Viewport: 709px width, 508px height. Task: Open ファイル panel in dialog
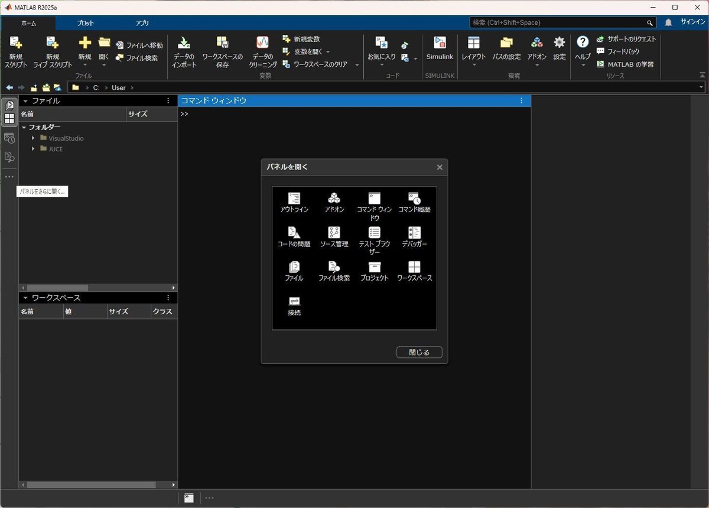point(294,271)
